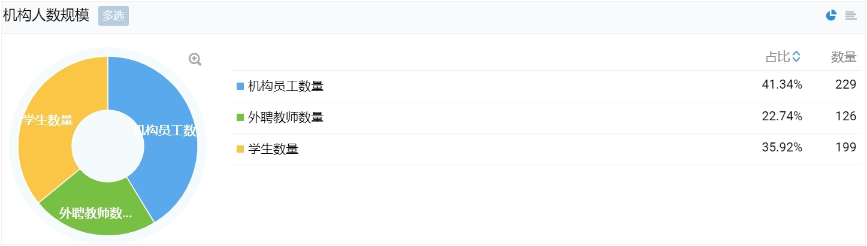Click the 35.92% percentage value
The width and height of the screenshot is (867, 246).
click(782, 148)
